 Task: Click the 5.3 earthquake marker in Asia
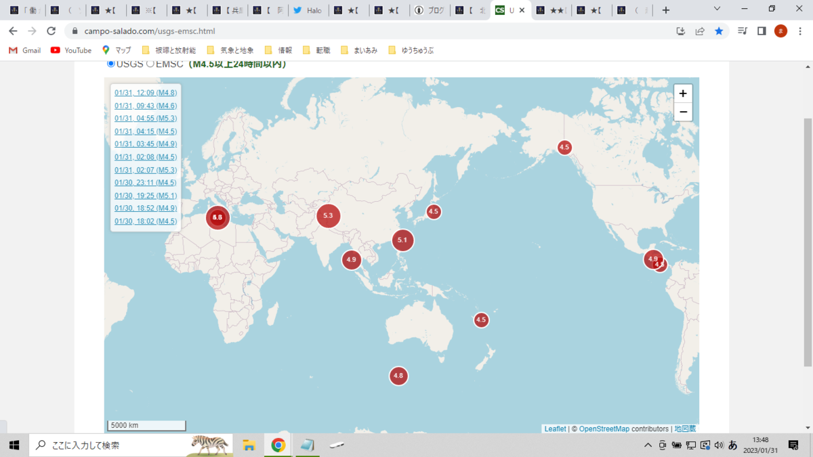(329, 216)
